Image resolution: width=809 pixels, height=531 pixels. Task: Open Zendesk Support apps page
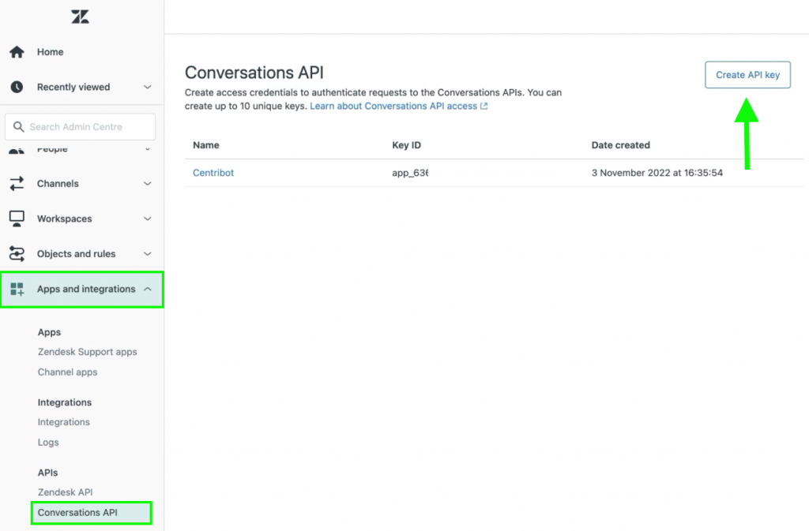pos(87,352)
